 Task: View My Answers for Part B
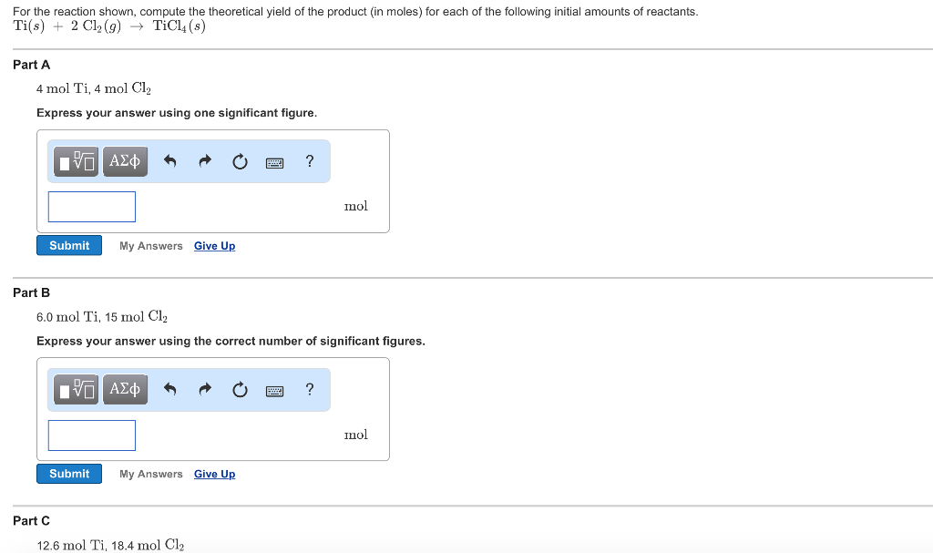[151, 474]
